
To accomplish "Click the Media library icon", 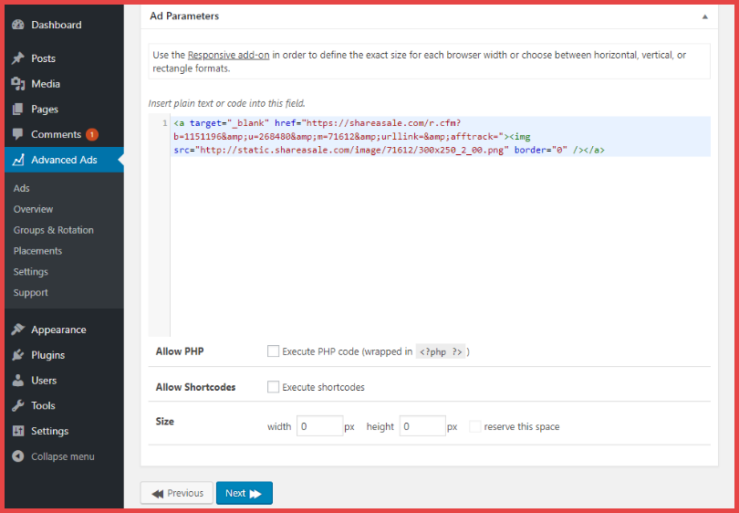I will [18, 84].
